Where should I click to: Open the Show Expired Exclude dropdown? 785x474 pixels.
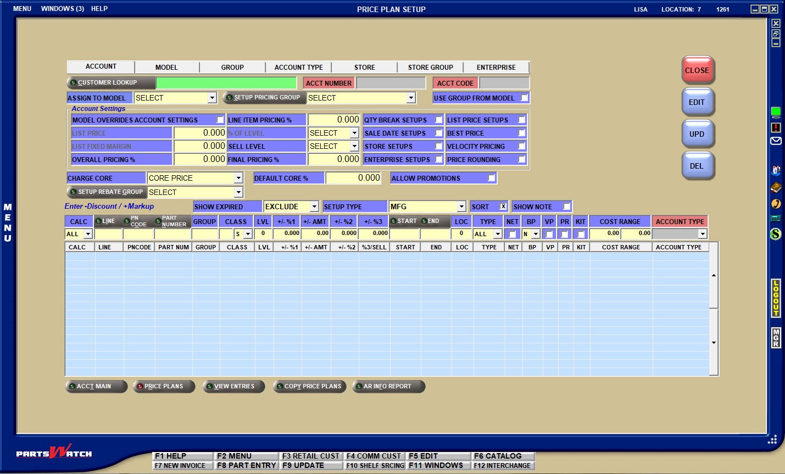tap(314, 207)
